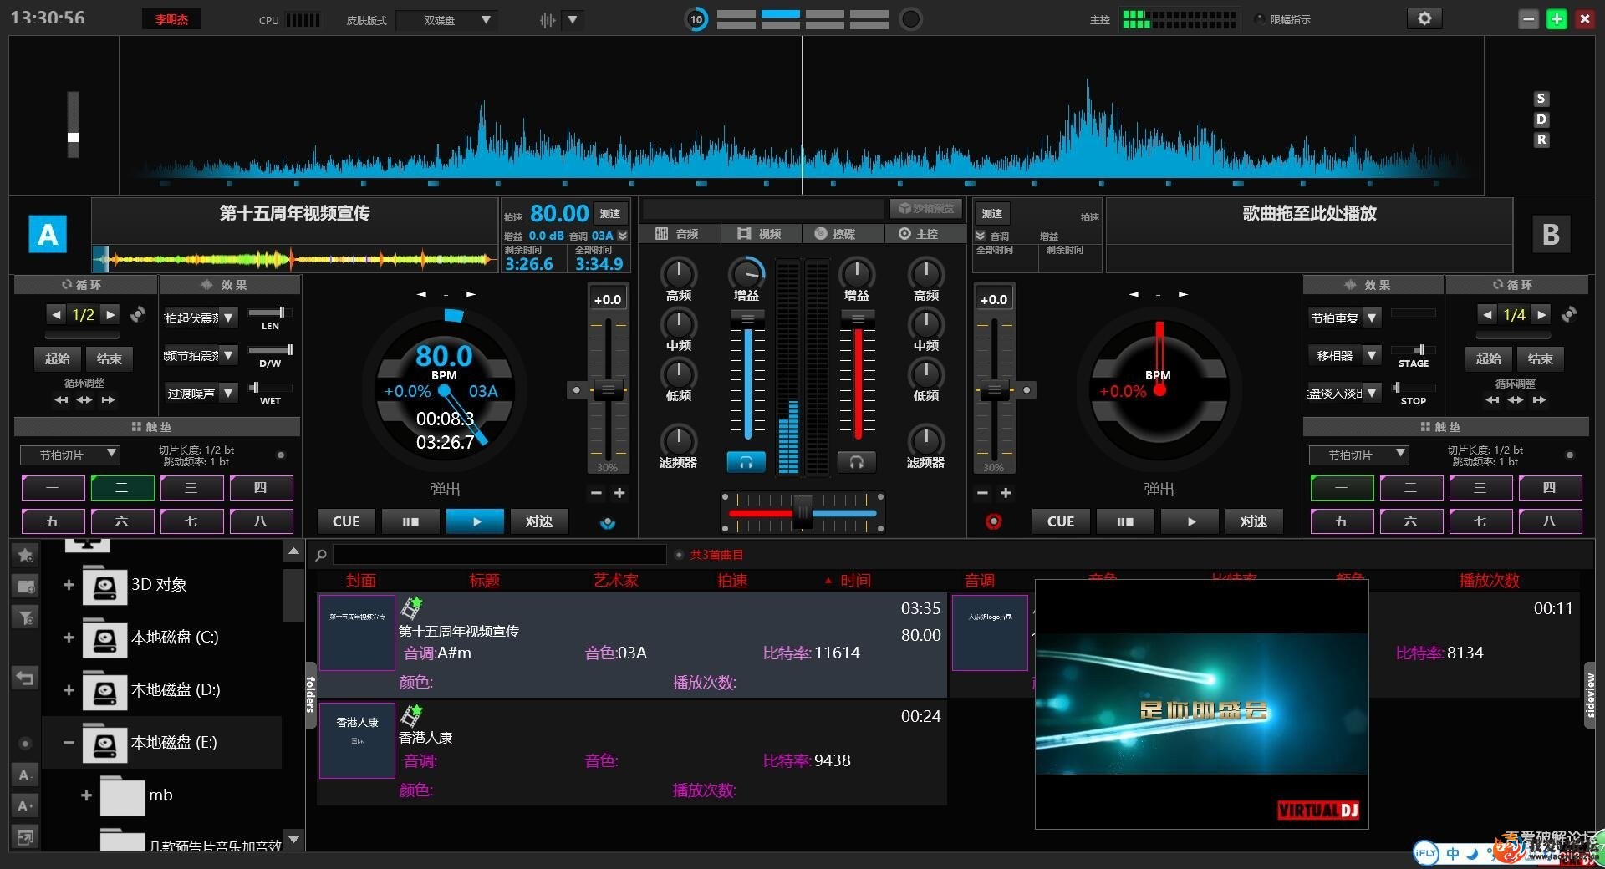The image size is (1605, 869).
Task: Click deck A pitch slider handle
Action: pyautogui.click(x=608, y=389)
